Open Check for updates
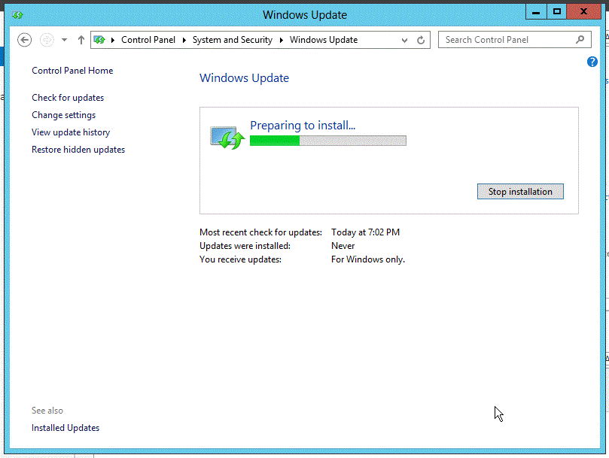 click(x=67, y=97)
